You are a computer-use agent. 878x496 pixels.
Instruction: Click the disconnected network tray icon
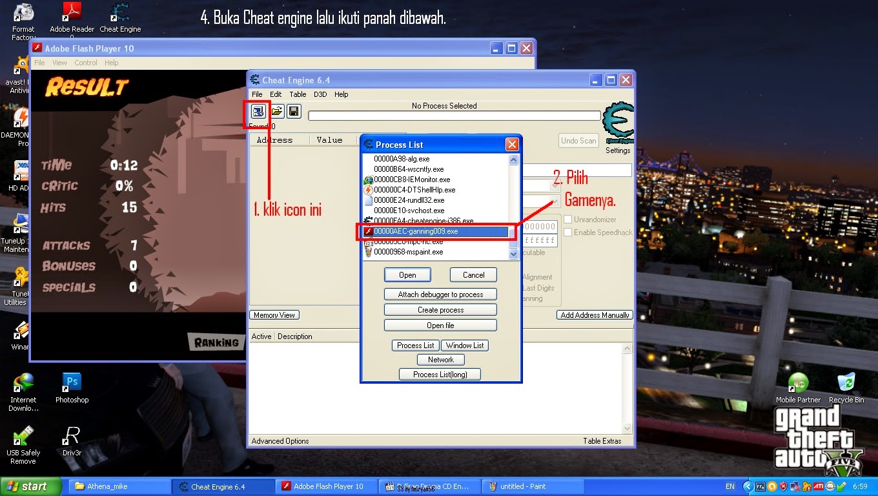click(795, 486)
